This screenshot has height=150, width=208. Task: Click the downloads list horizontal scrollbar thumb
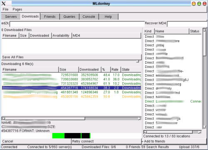coord(45,119)
